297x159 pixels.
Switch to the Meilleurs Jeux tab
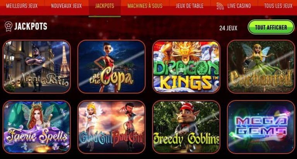pyautogui.click(x=22, y=6)
